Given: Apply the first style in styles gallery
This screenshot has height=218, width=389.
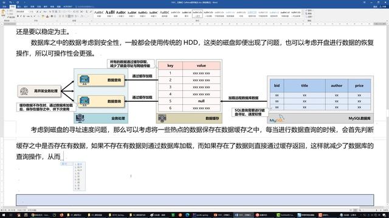Looking at the screenshot, I should [x=98, y=13].
